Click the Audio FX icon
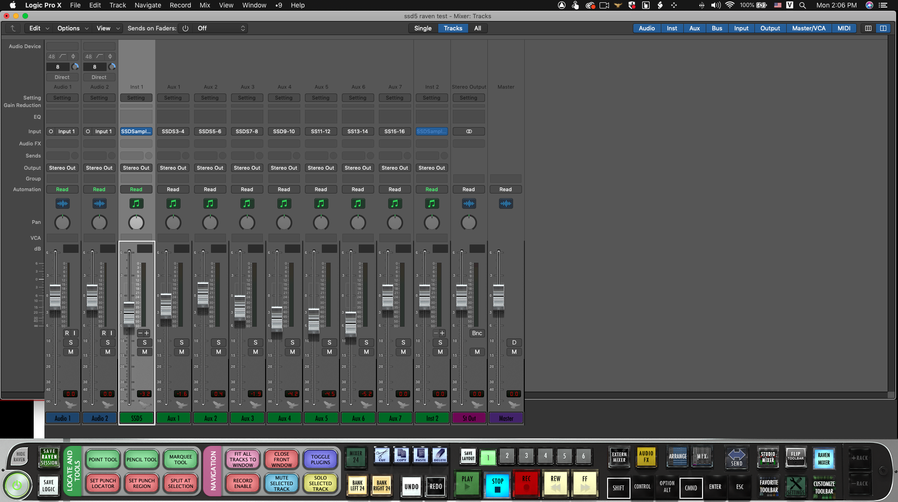This screenshot has width=898, height=502. (x=646, y=457)
